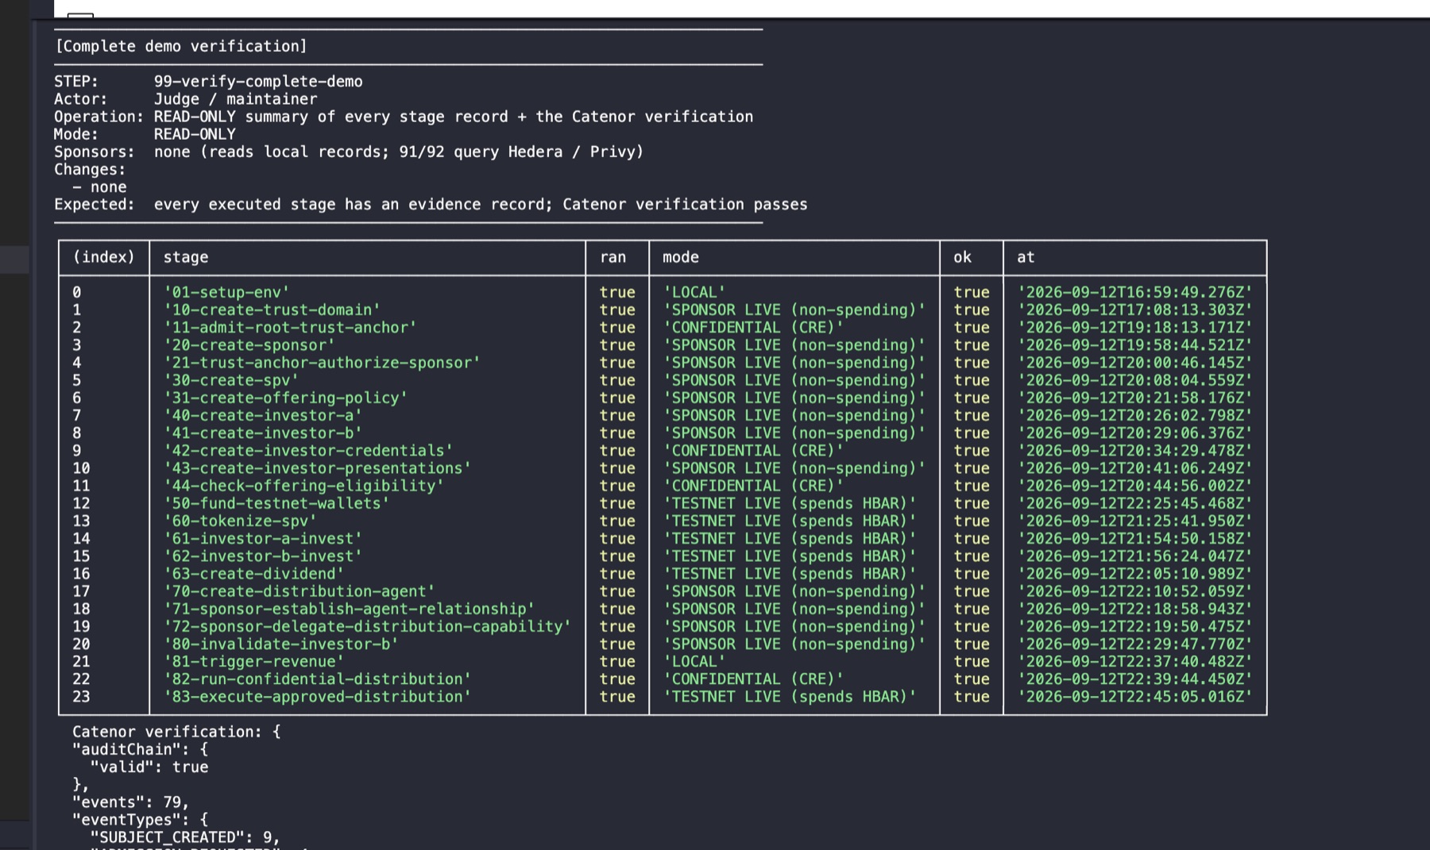Select stage cell '44-check-offering-eligibility'
Viewport: 1430px width, 850px height.
tap(303, 486)
